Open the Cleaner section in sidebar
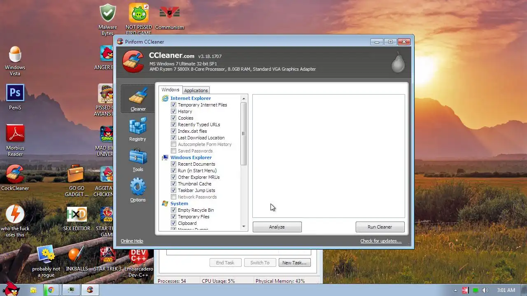Screen dimensions: 527x296 tap(138, 99)
